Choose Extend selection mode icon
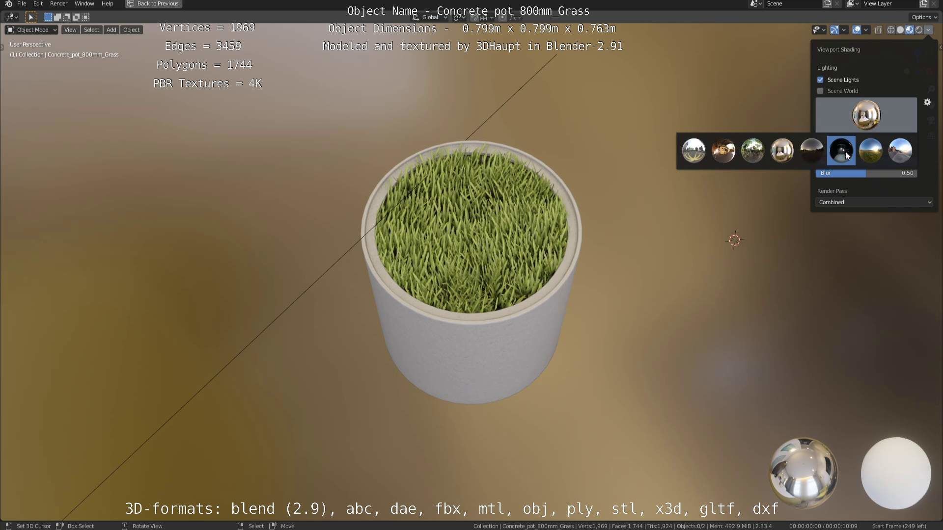943x530 pixels. tap(57, 17)
